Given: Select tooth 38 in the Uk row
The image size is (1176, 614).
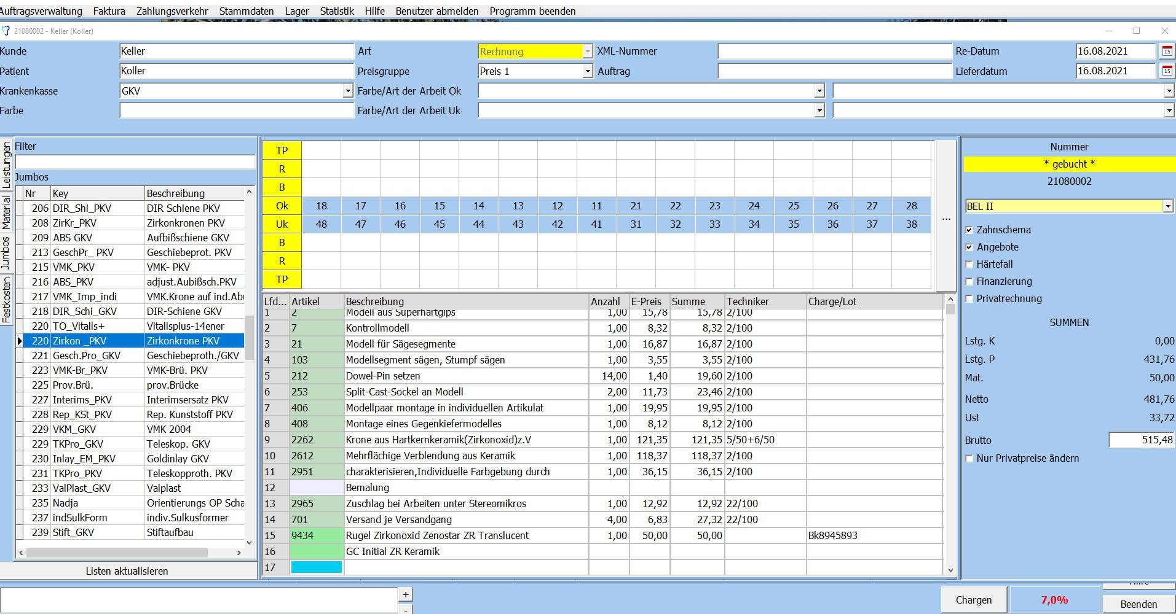Looking at the screenshot, I should (x=911, y=224).
